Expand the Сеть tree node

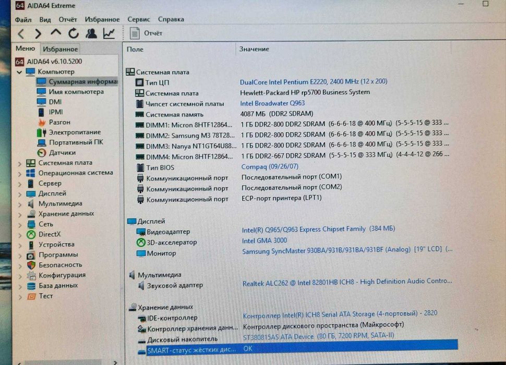click(20, 225)
